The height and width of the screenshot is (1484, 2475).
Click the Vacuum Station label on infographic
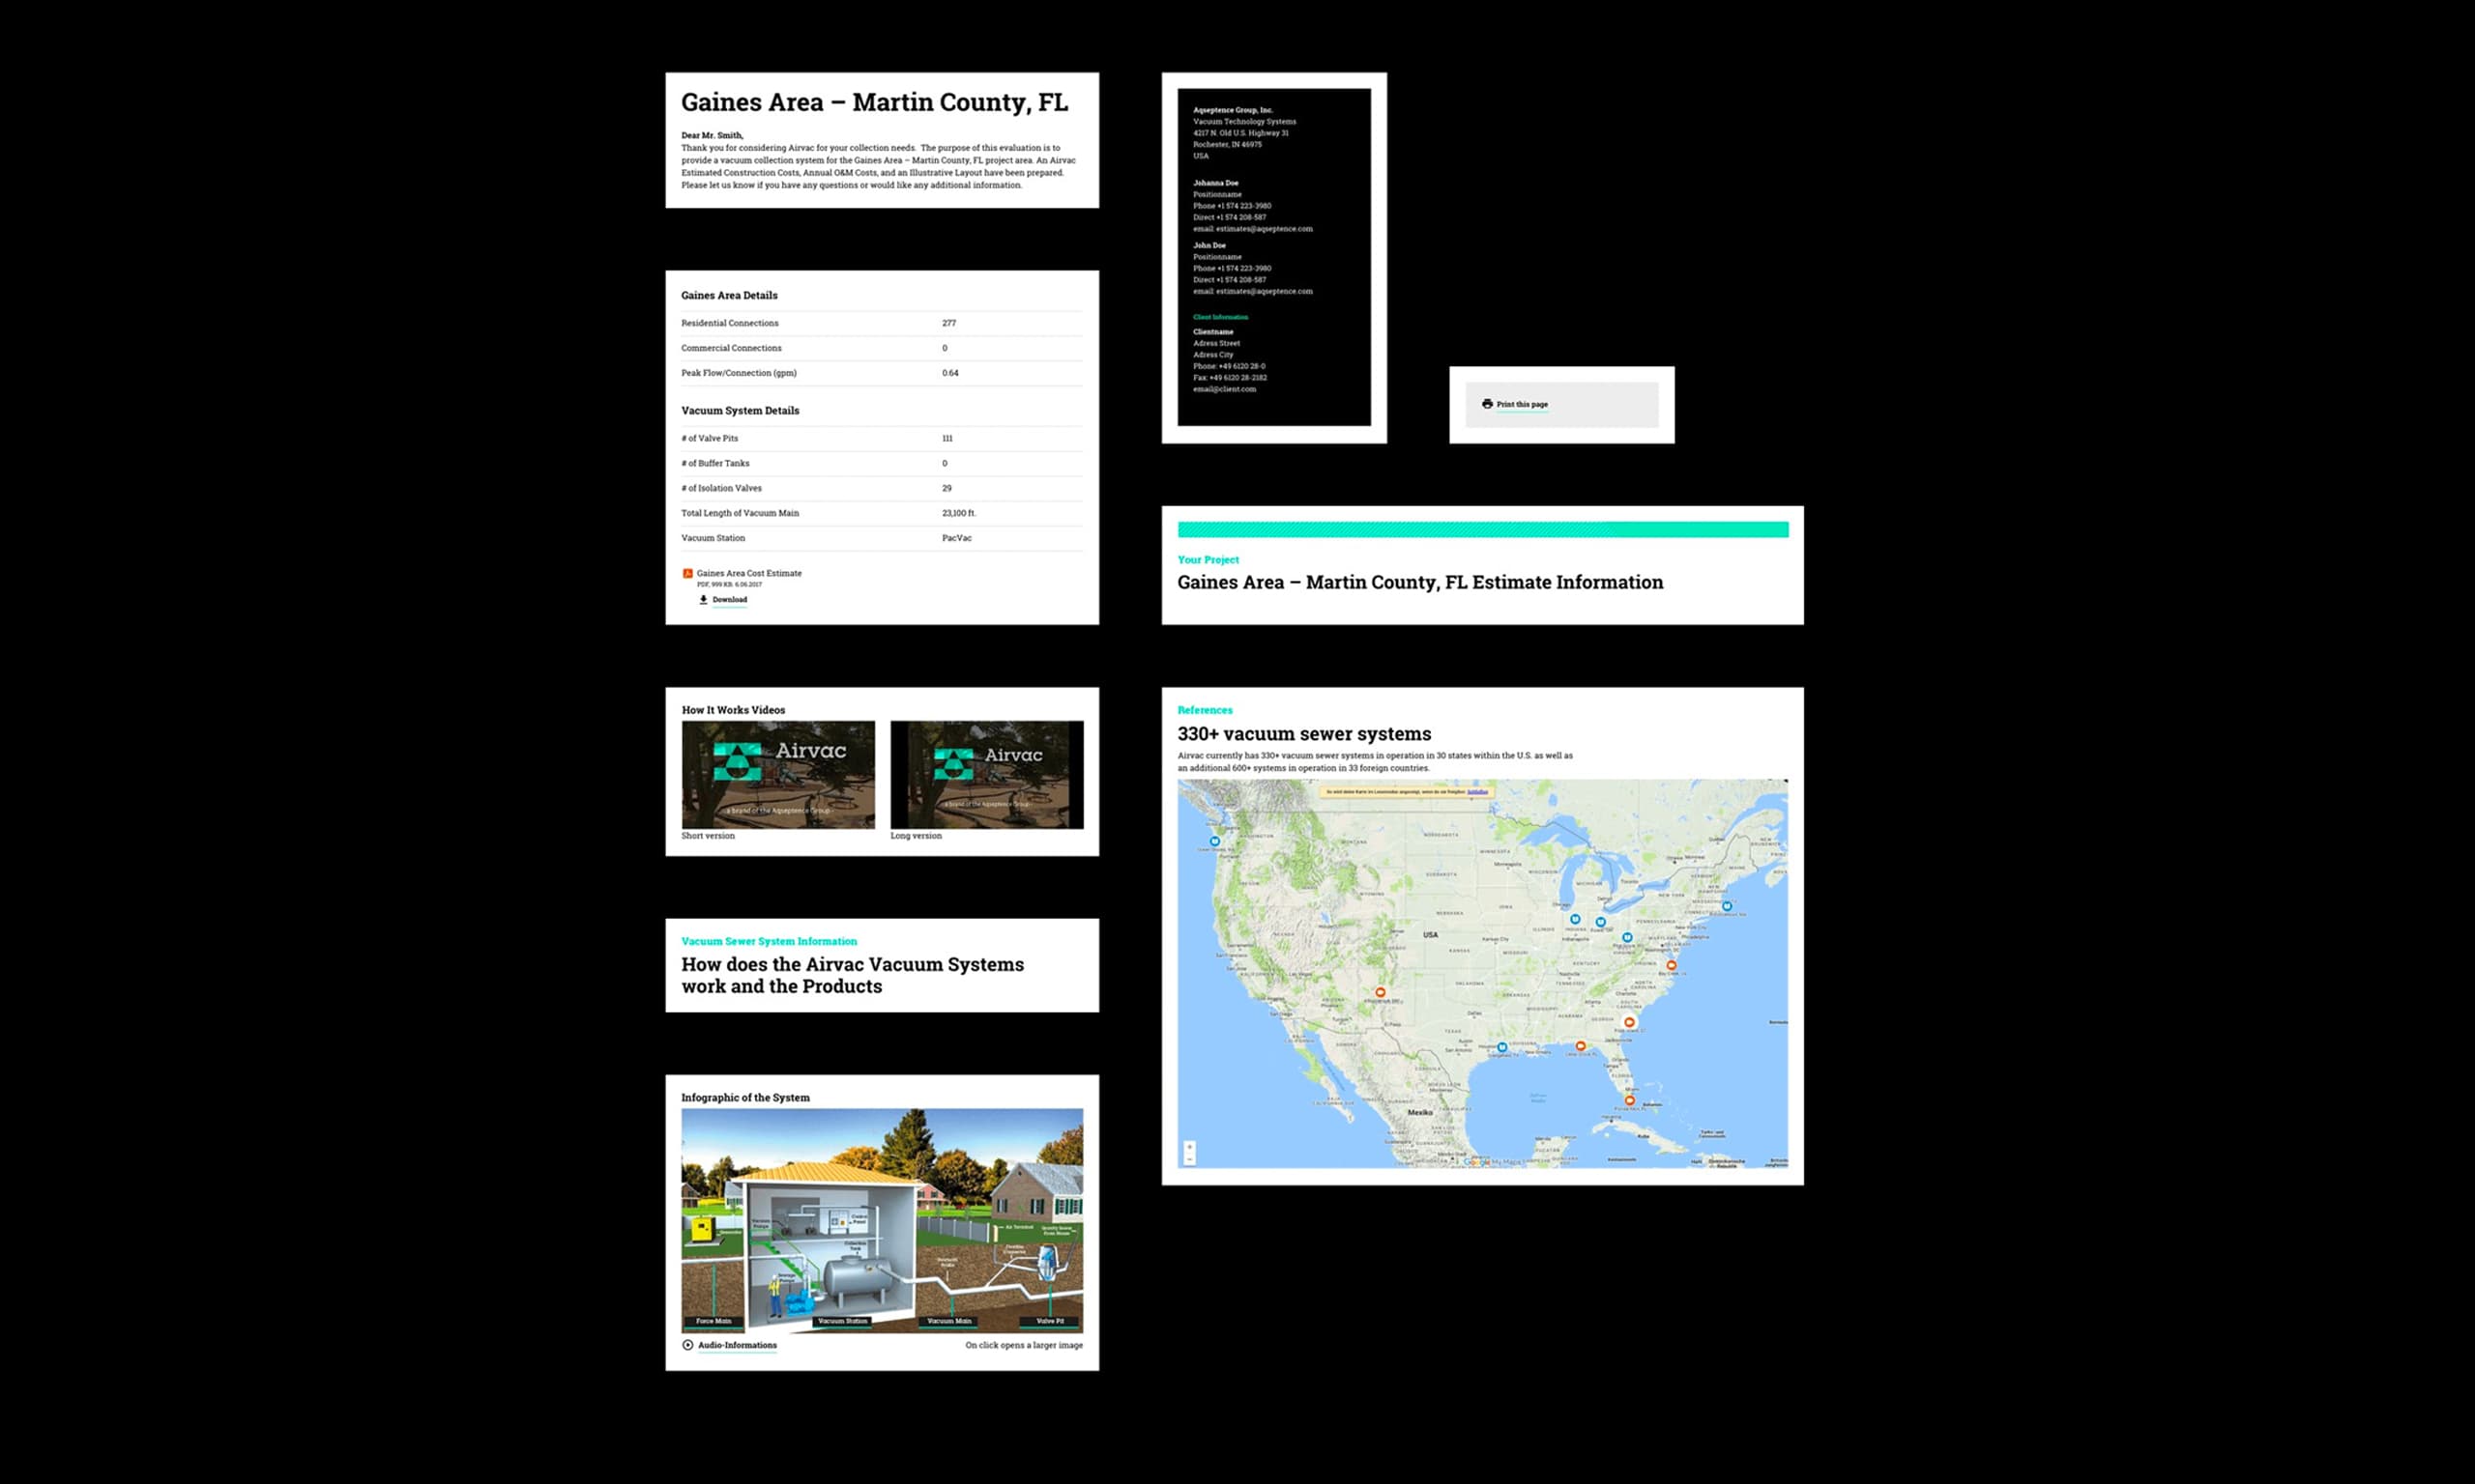[x=842, y=1321]
